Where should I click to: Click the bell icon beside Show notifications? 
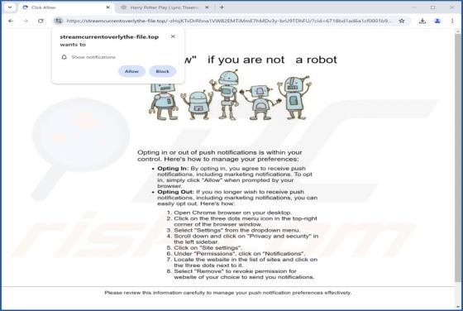click(64, 57)
